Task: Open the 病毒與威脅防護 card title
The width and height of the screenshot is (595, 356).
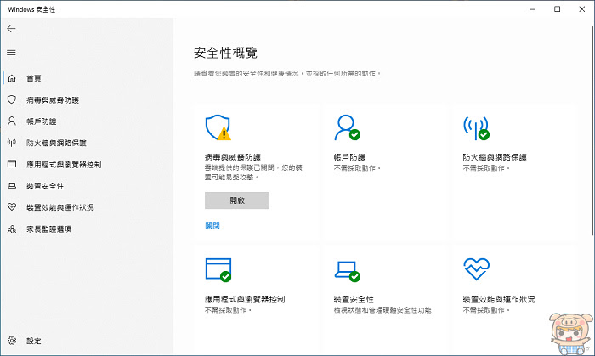Action: (233, 157)
